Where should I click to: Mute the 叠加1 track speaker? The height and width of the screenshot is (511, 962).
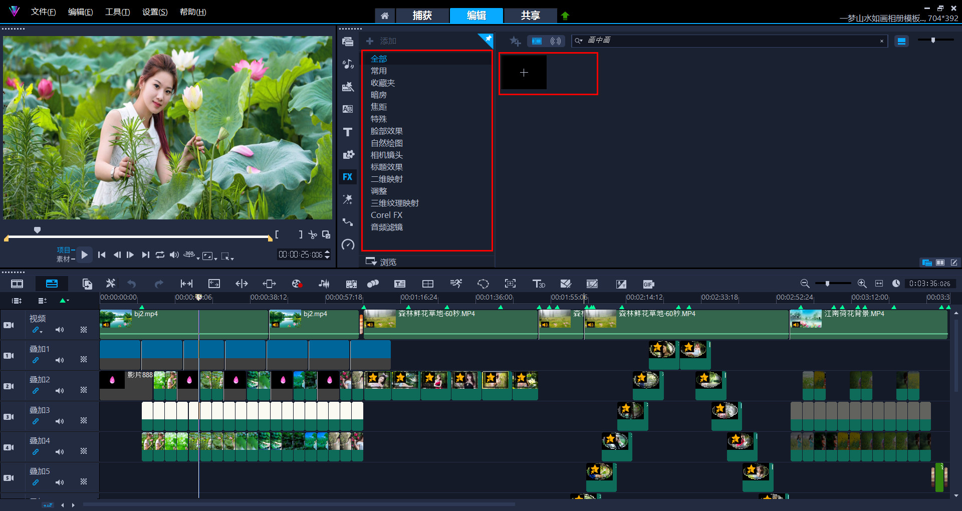60,360
